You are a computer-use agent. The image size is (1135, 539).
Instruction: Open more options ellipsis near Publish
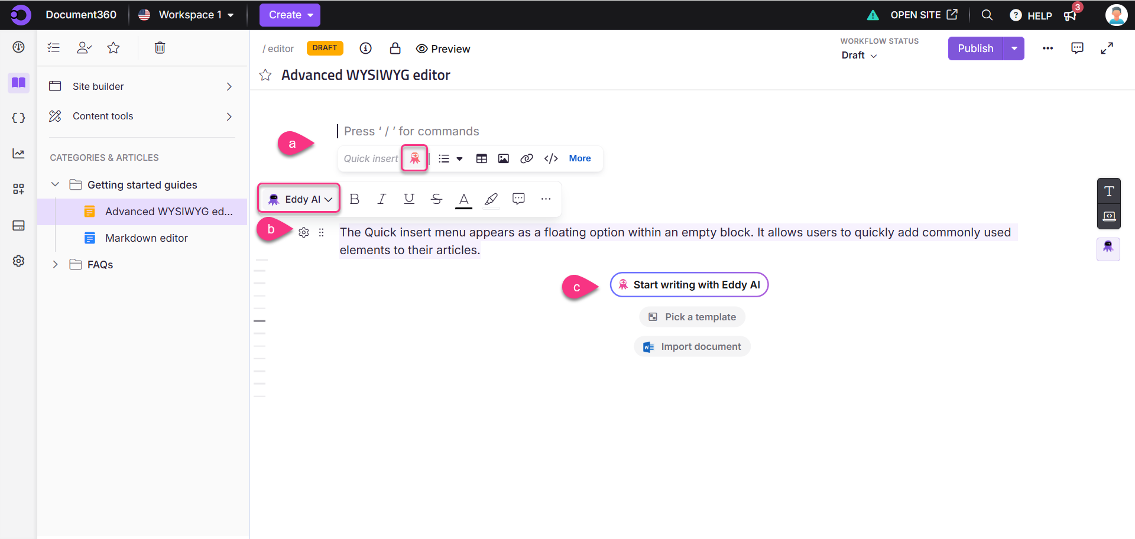(1048, 48)
